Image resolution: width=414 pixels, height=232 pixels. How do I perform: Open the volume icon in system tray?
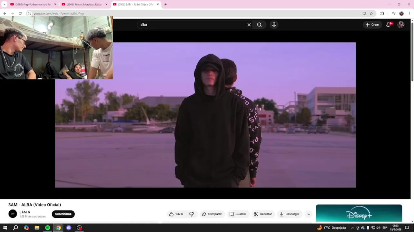click(378, 228)
